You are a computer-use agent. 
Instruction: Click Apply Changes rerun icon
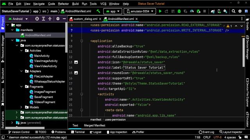[166, 11]
